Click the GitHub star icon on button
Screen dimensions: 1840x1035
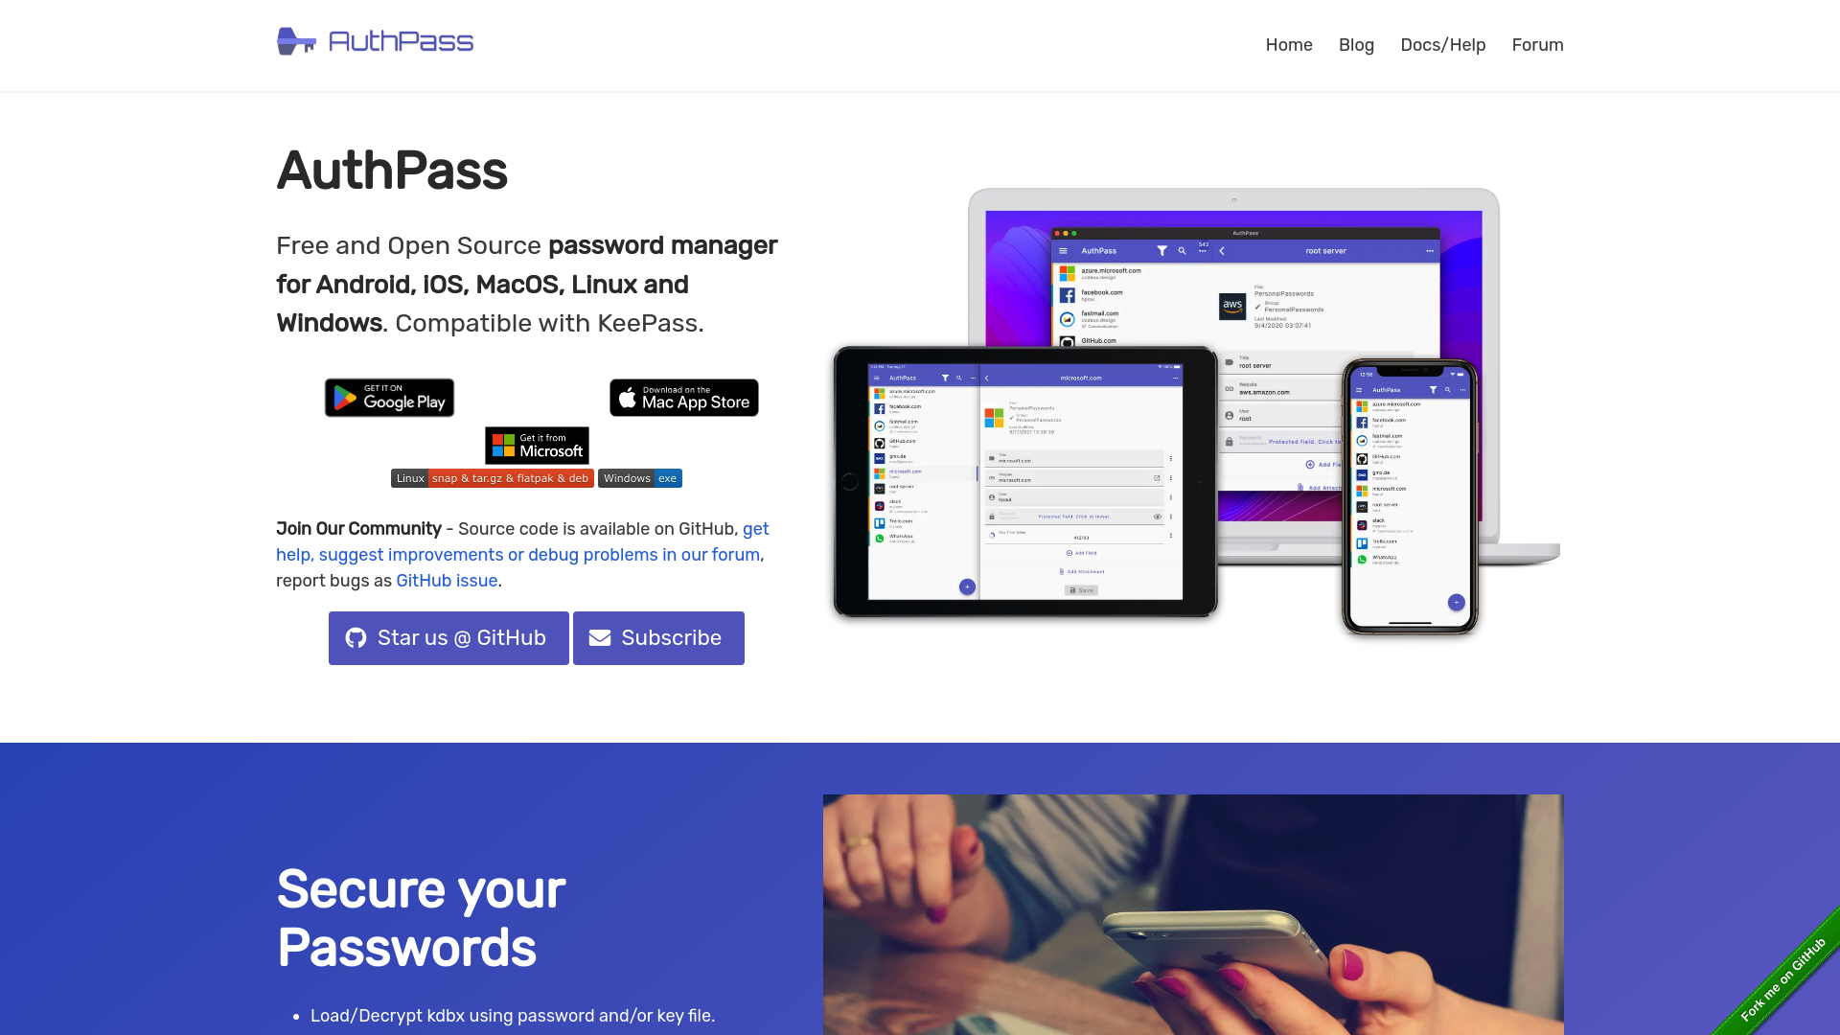(356, 637)
